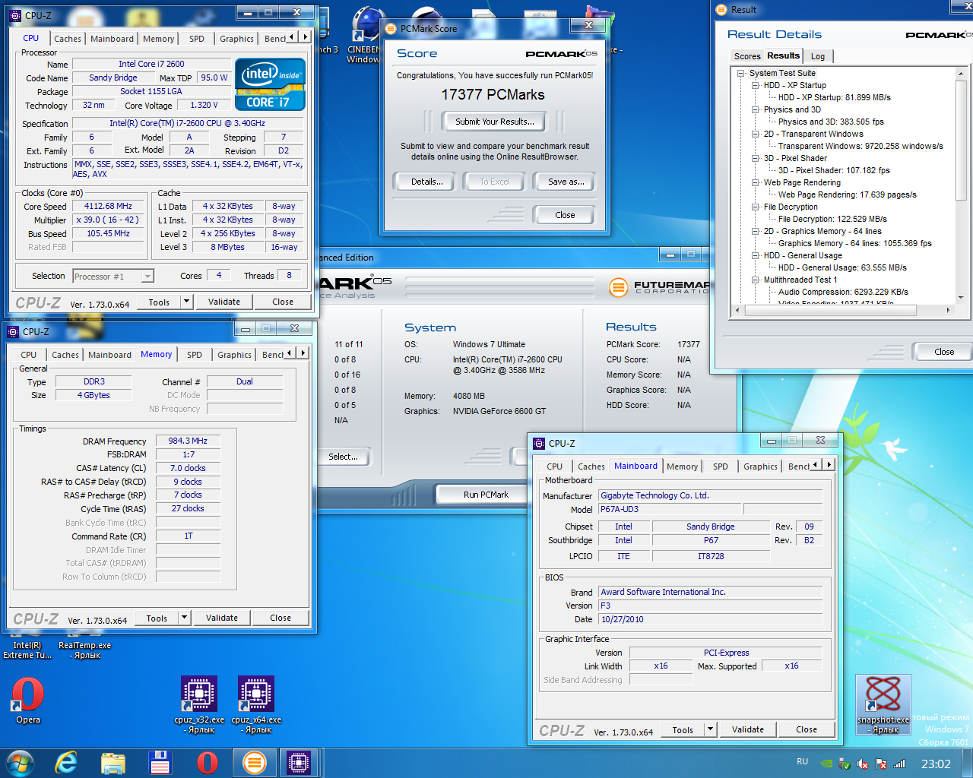The width and height of the screenshot is (973, 778).
Task: Click Submit Your Results button
Action: 494,122
